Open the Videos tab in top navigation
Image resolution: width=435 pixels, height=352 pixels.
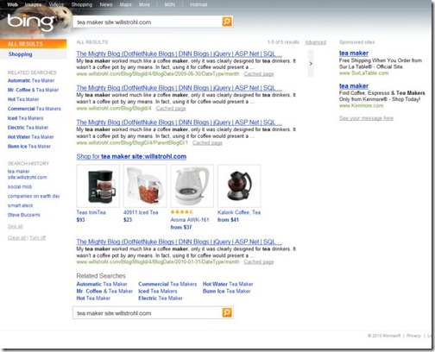[x=56, y=4]
